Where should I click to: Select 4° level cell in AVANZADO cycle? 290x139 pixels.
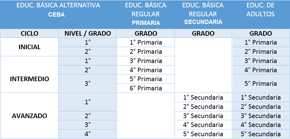[x=87, y=134]
